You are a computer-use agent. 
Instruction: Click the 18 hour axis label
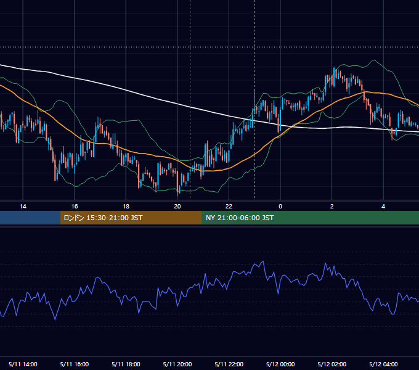tap(126, 207)
